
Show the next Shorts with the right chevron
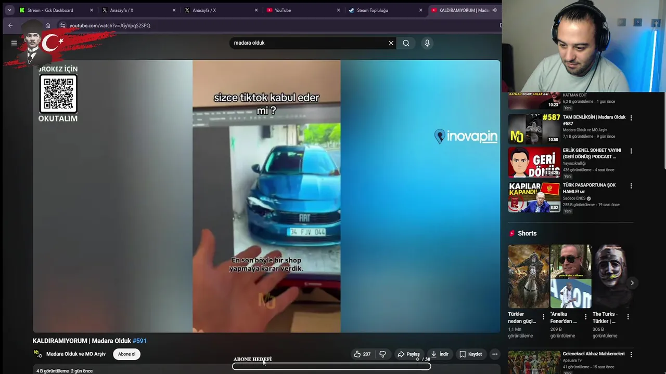pyautogui.click(x=632, y=283)
